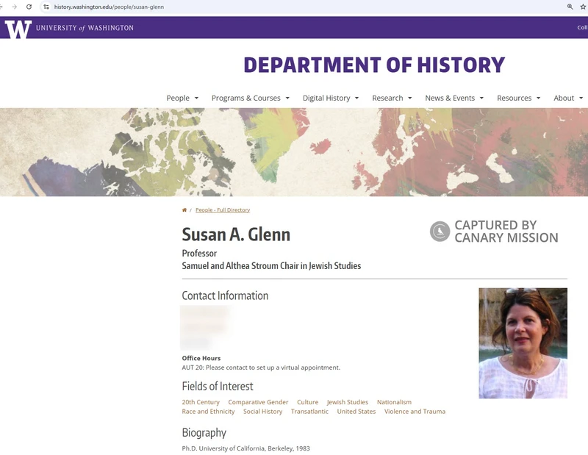Click the Race and Ethnicity interest link
Screen dimensions: 588x455
[x=208, y=412]
